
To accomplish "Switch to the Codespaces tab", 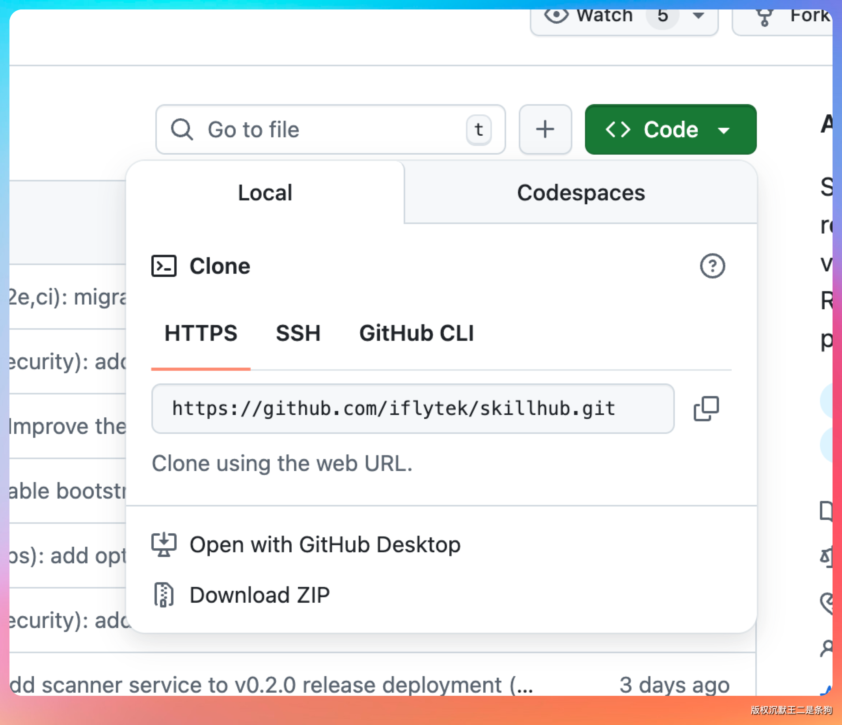I will click(x=580, y=193).
